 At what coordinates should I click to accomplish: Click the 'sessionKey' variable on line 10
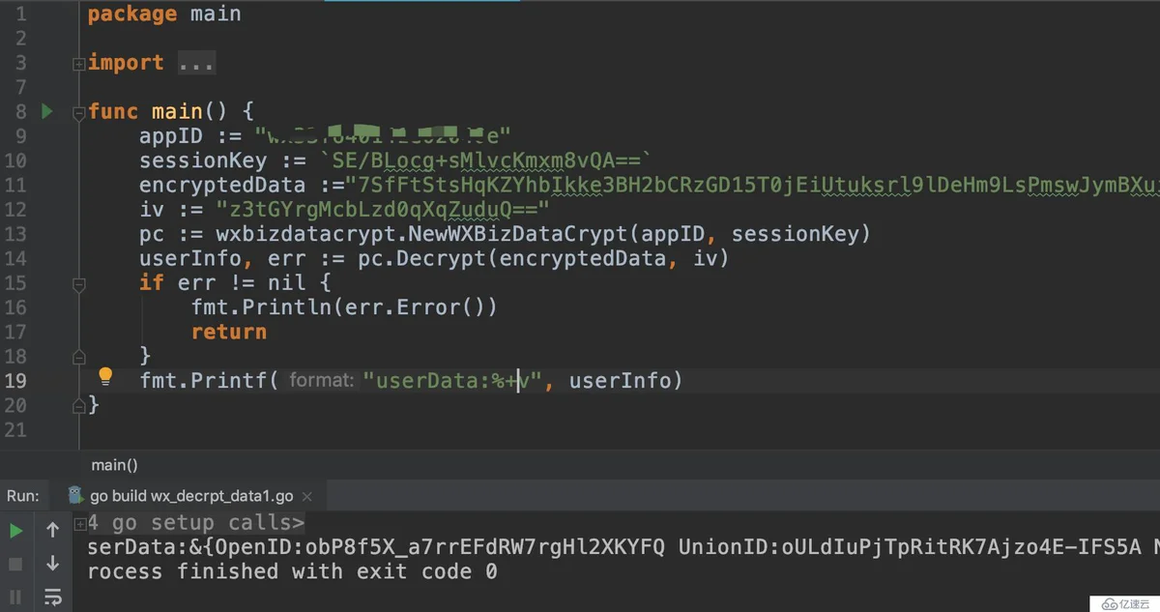coord(203,160)
